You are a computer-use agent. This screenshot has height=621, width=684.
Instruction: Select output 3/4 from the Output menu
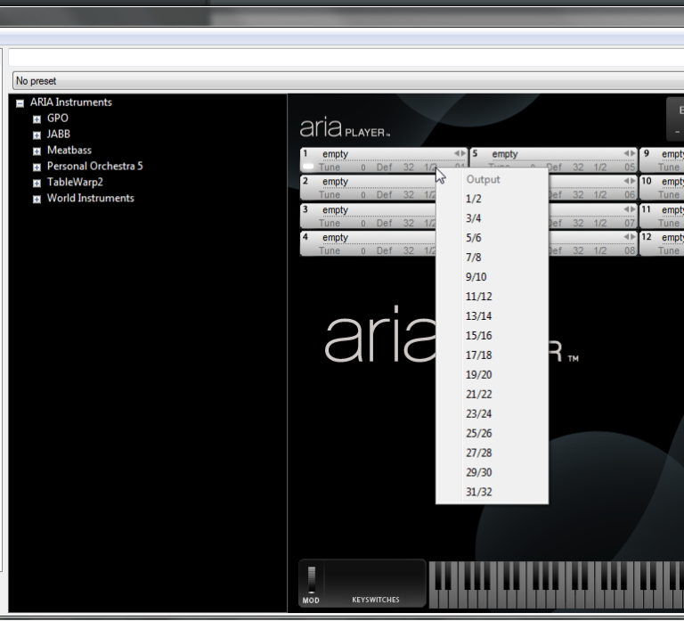pyautogui.click(x=473, y=218)
